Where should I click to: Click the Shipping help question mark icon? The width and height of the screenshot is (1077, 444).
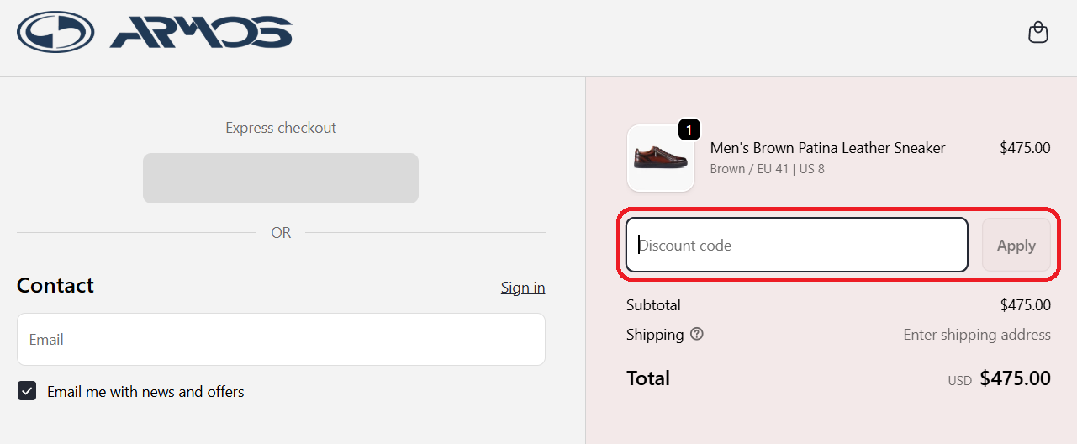click(x=697, y=334)
